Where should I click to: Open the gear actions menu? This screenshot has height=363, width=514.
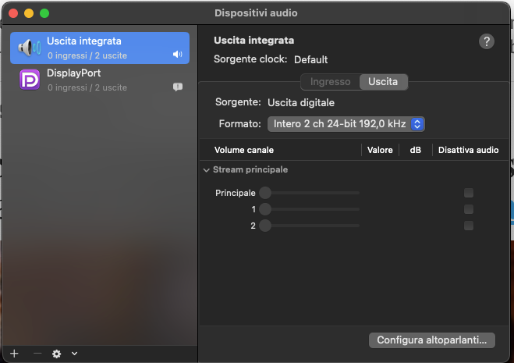click(x=56, y=354)
